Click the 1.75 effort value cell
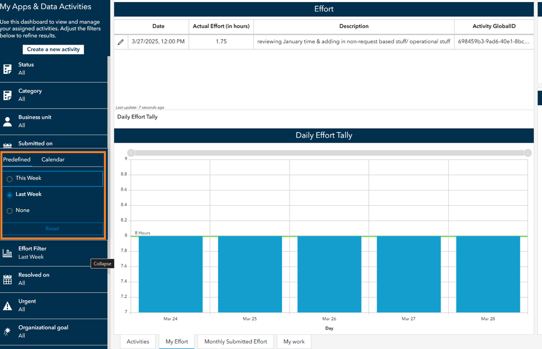Viewport: 542px width, 349px height. [221, 41]
